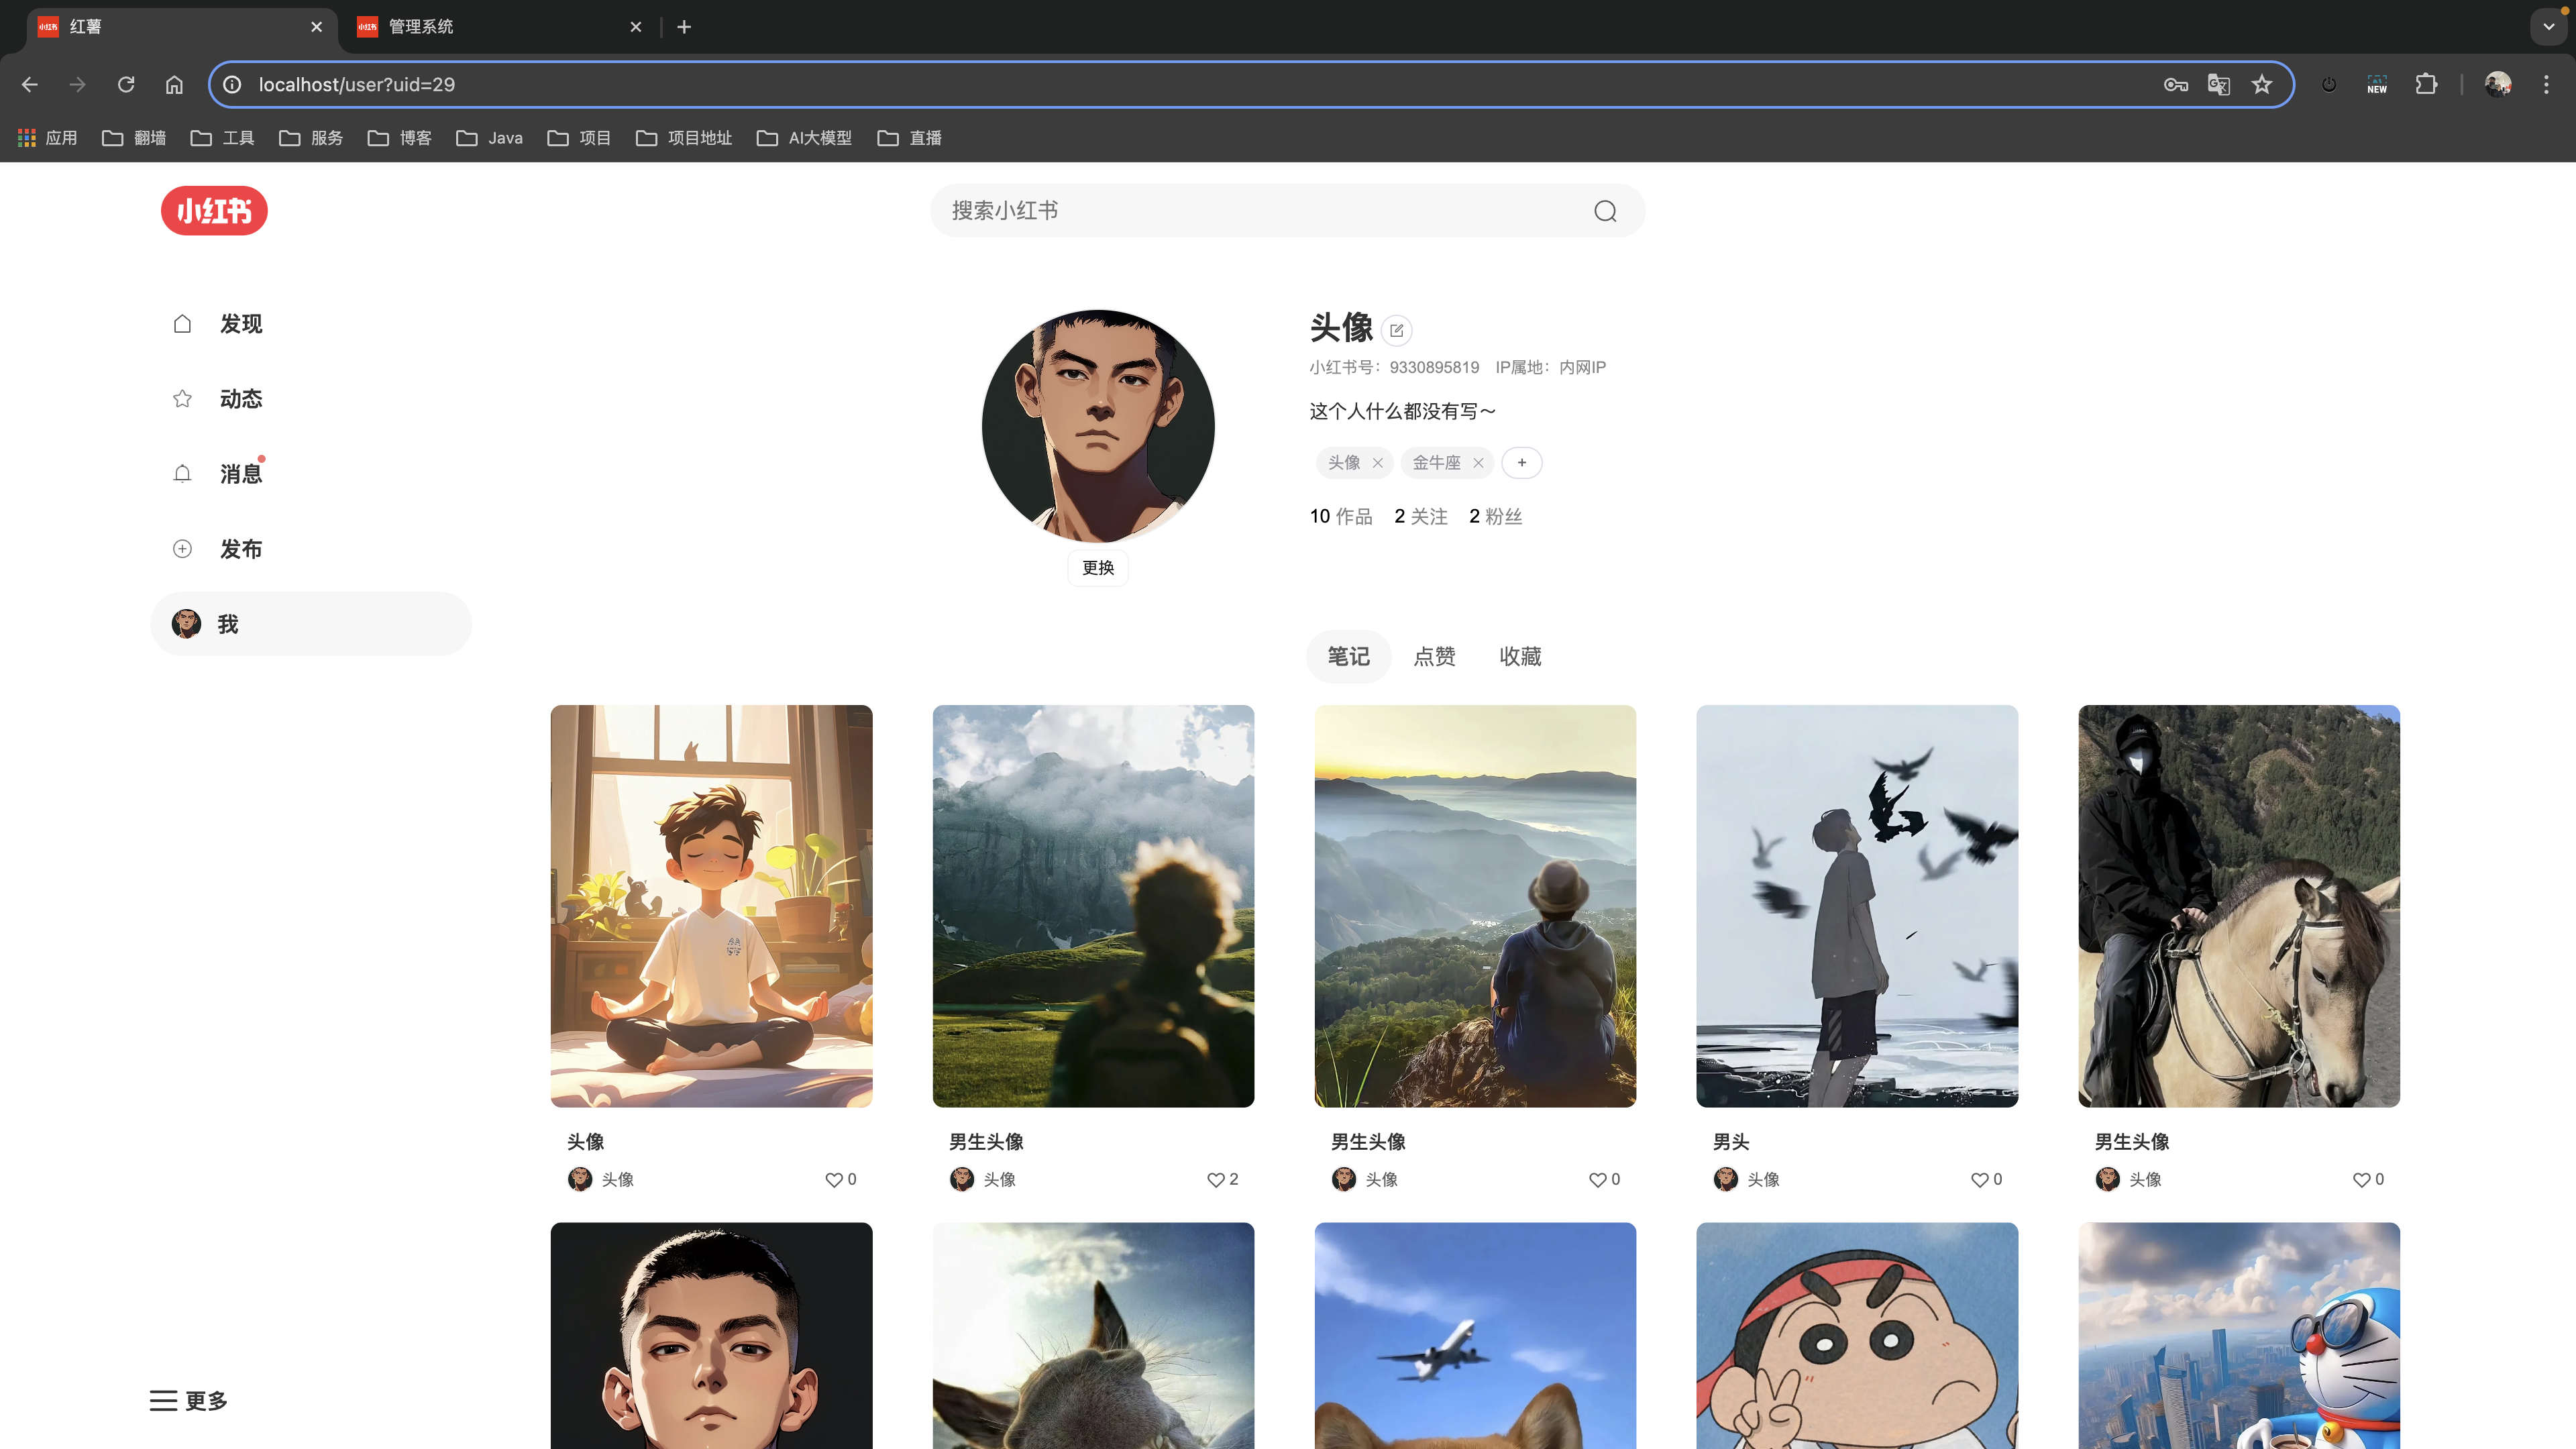
Task: Like the note with 2 likes
Action: [x=1215, y=1180]
